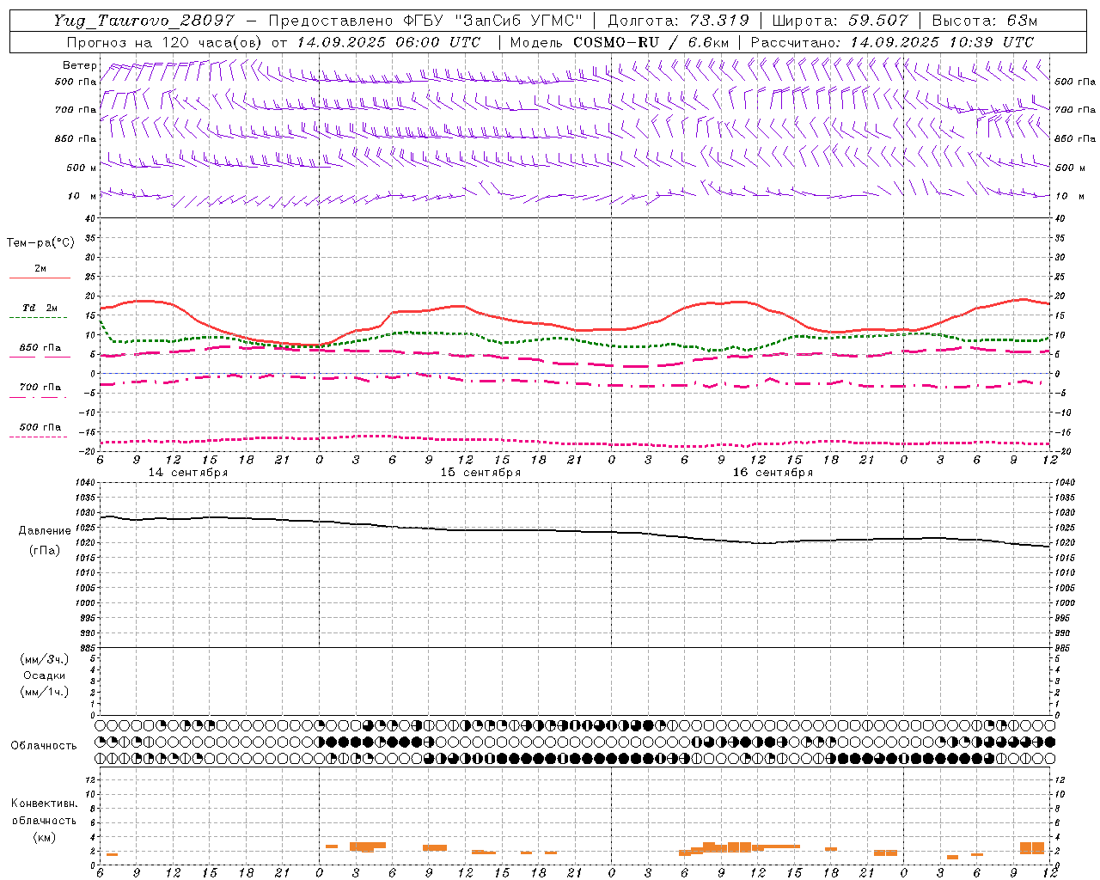Click the Модель COSMO-RU / 6.6км label
The height and width of the screenshot is (880, 1100).
click(x=620, y=42)
